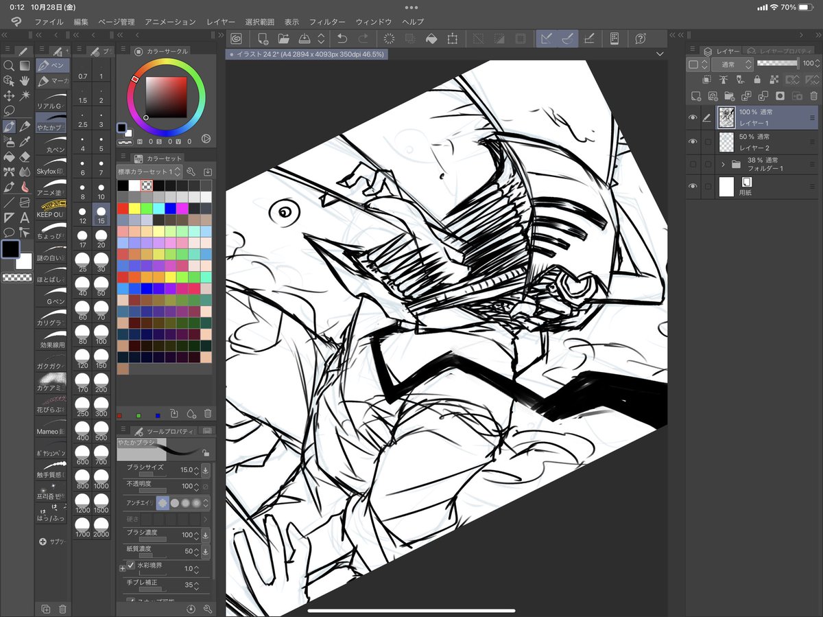Select the Text tool

tap(25, 217)
